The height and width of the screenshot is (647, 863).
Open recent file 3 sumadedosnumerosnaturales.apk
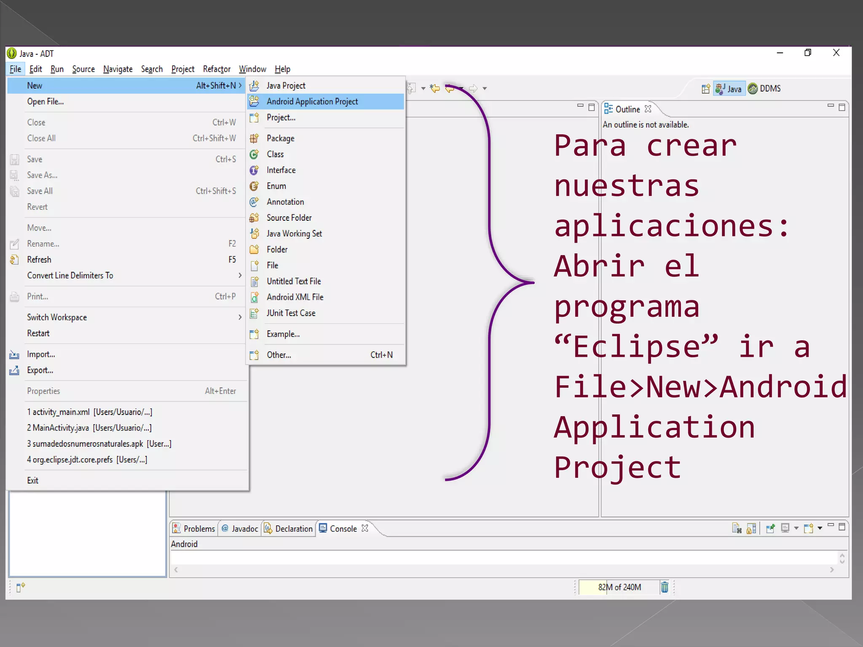(128, 444)
